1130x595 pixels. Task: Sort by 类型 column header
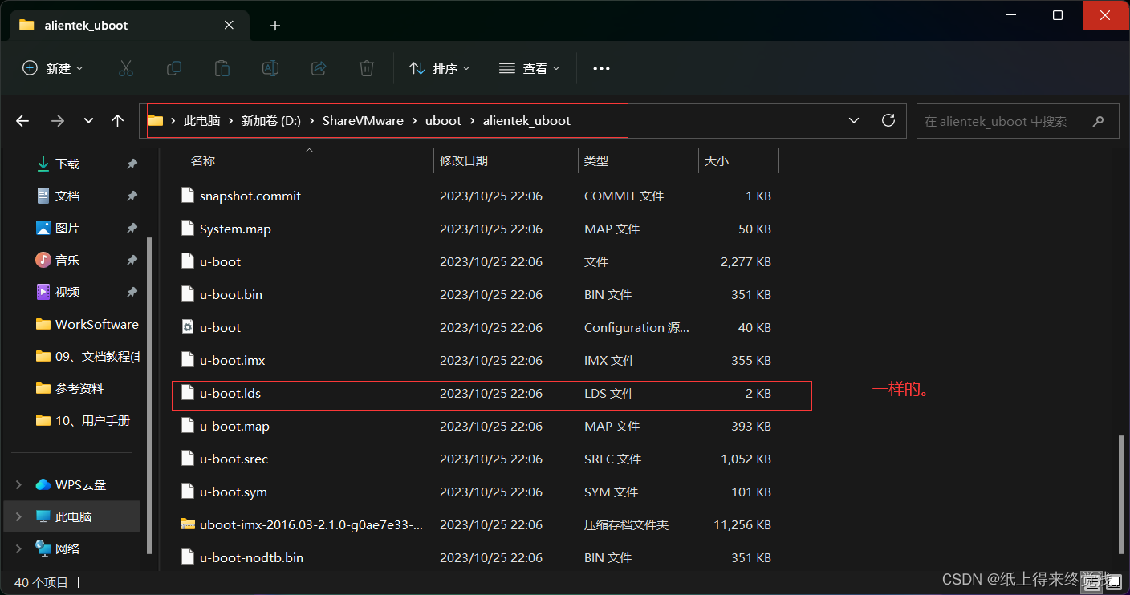pyautogui.click(x=596, y=161)
